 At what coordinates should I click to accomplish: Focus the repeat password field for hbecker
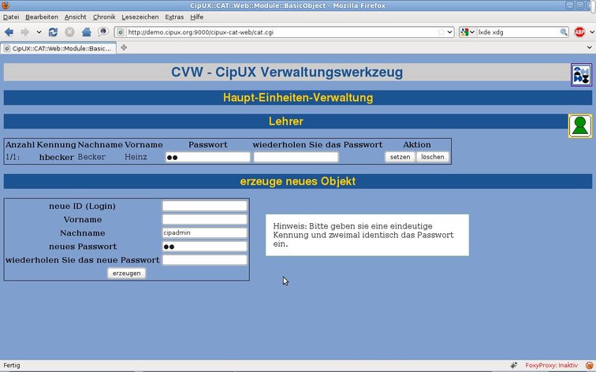(296, 157)
